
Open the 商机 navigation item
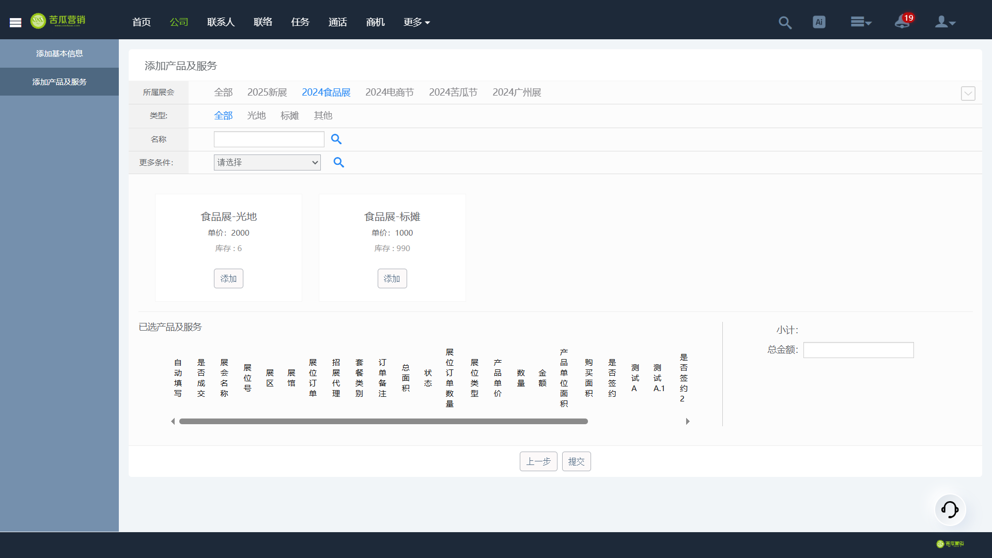click(x=375, y=22)
